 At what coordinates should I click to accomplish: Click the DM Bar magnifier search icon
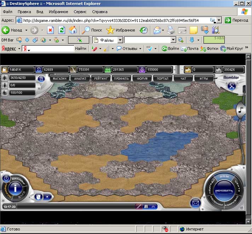181,40
